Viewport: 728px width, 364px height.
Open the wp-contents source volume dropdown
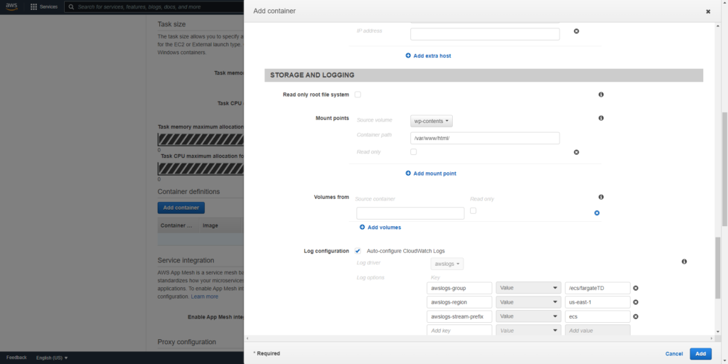pyautogui.click(x=432, y=121)
